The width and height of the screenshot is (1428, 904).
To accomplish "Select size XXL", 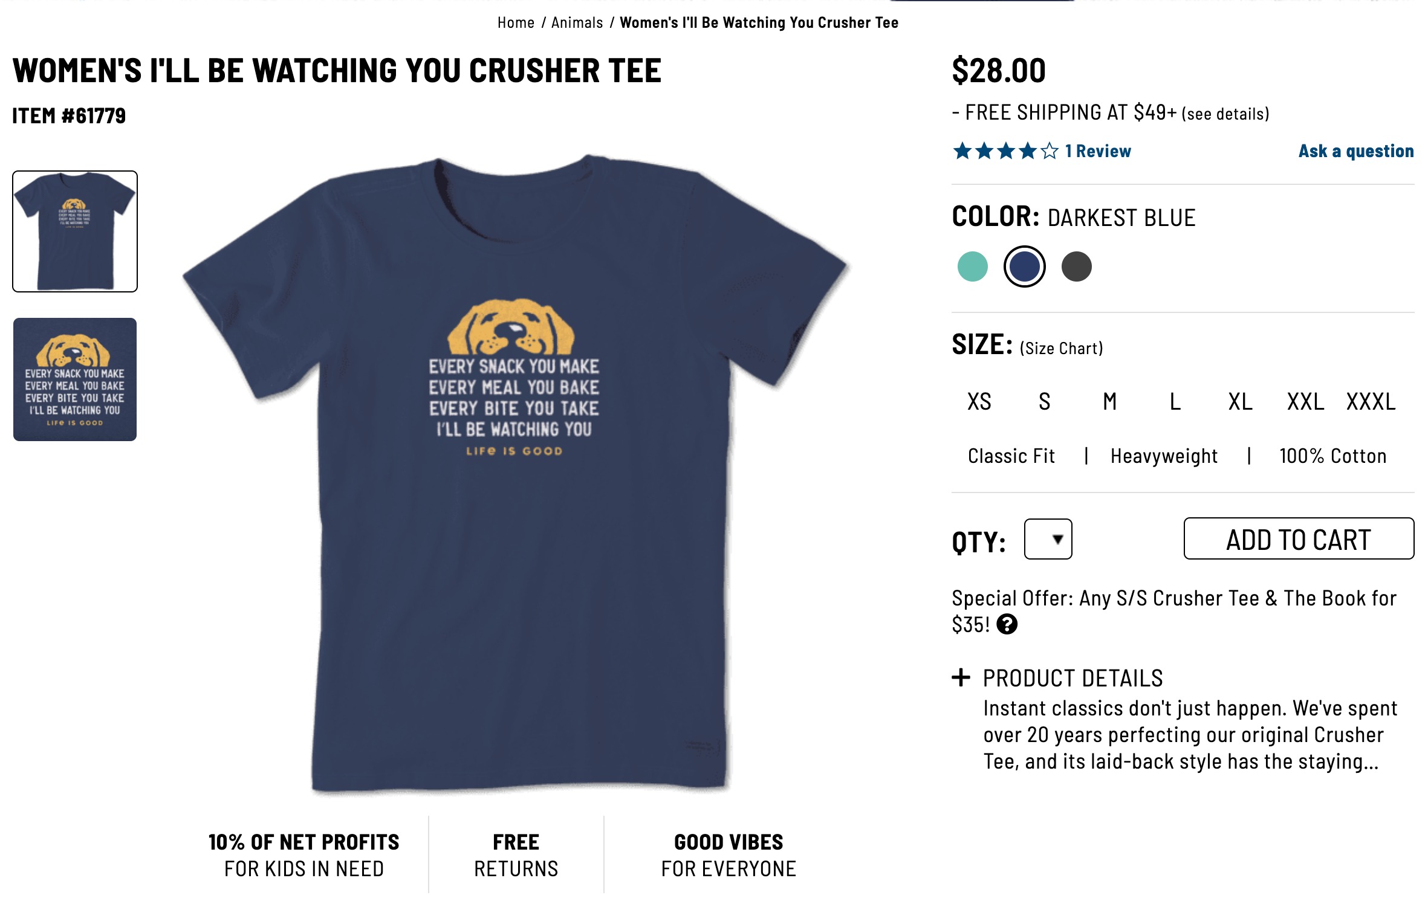I will [1306, 401].
